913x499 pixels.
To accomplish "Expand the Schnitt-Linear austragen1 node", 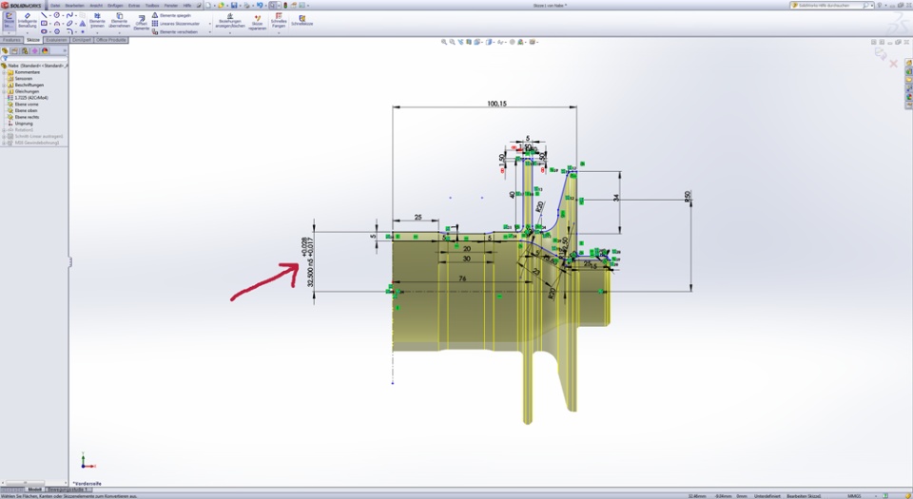I will pyautogui.click(x=4, y=136).
